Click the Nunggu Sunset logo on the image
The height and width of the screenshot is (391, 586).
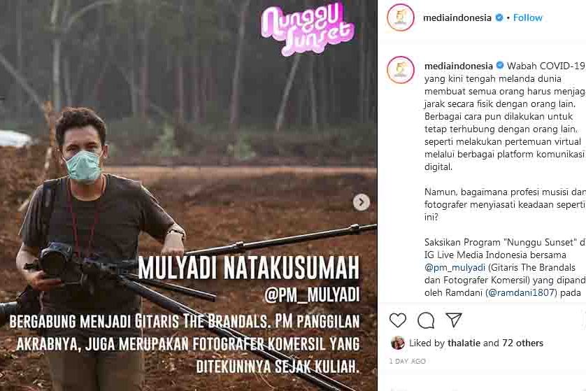point(308,29)
